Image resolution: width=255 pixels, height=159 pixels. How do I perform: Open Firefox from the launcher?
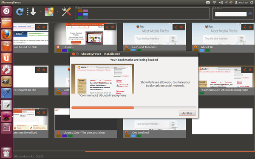point(6,35)
